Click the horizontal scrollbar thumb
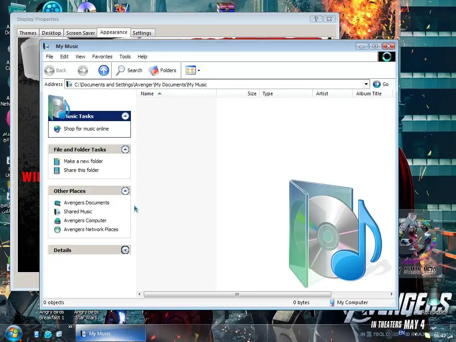Viewport: 456px width, 342px height. pos(237,294)
